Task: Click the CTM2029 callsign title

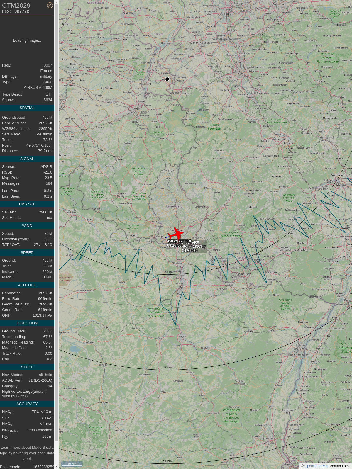Action: coord(16,6)
